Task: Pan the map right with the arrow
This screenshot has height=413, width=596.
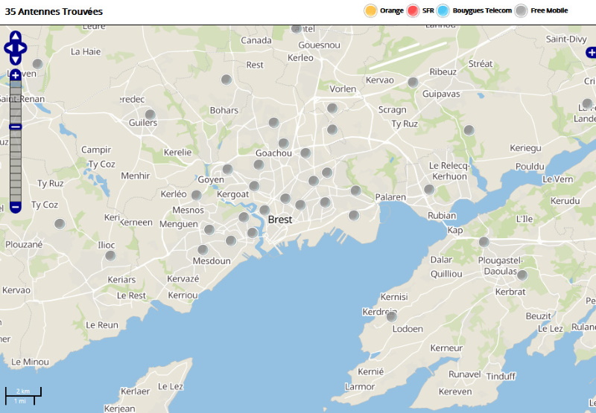Action: pos(22,48)
